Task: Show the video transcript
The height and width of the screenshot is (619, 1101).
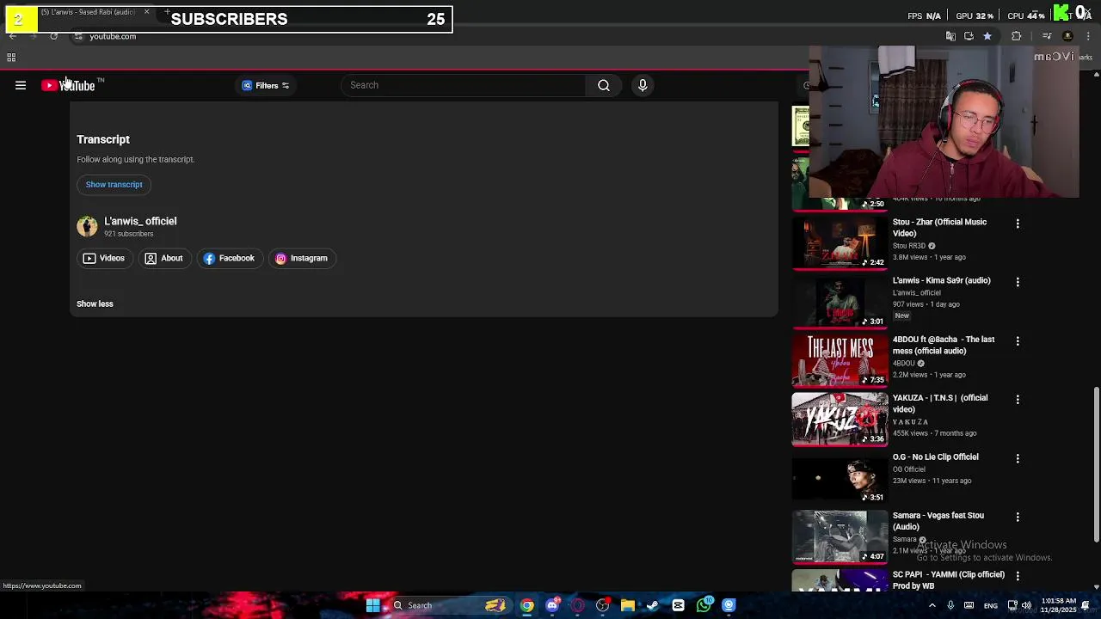Action: pyautogui.click(x=114, y=184)
